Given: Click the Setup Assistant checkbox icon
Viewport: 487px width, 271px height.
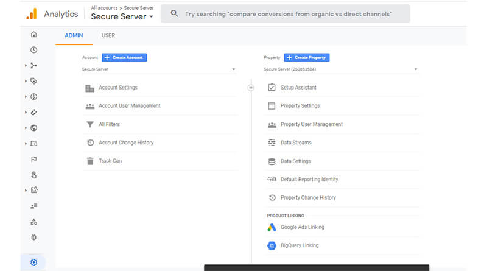Looking at the screenshot, I should 272,87.
